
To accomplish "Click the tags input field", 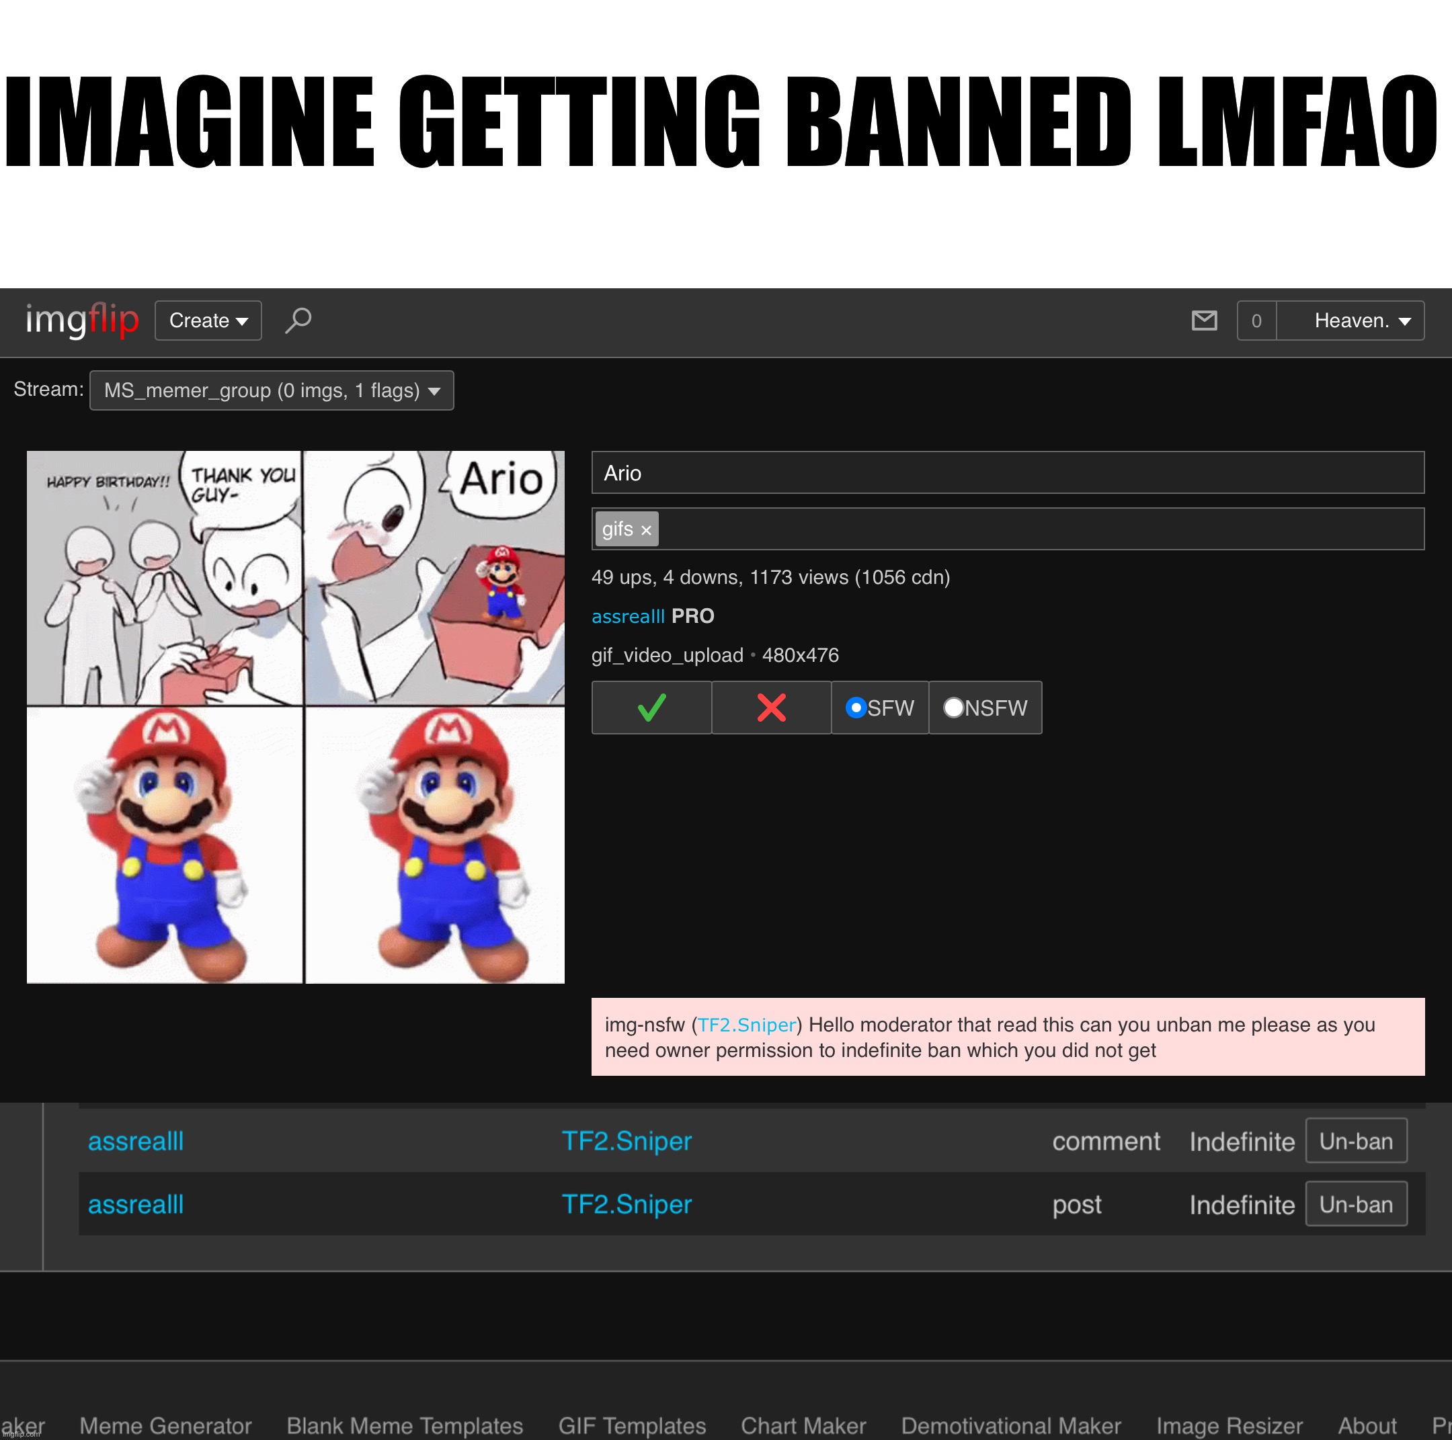I will pos(1008,529).
